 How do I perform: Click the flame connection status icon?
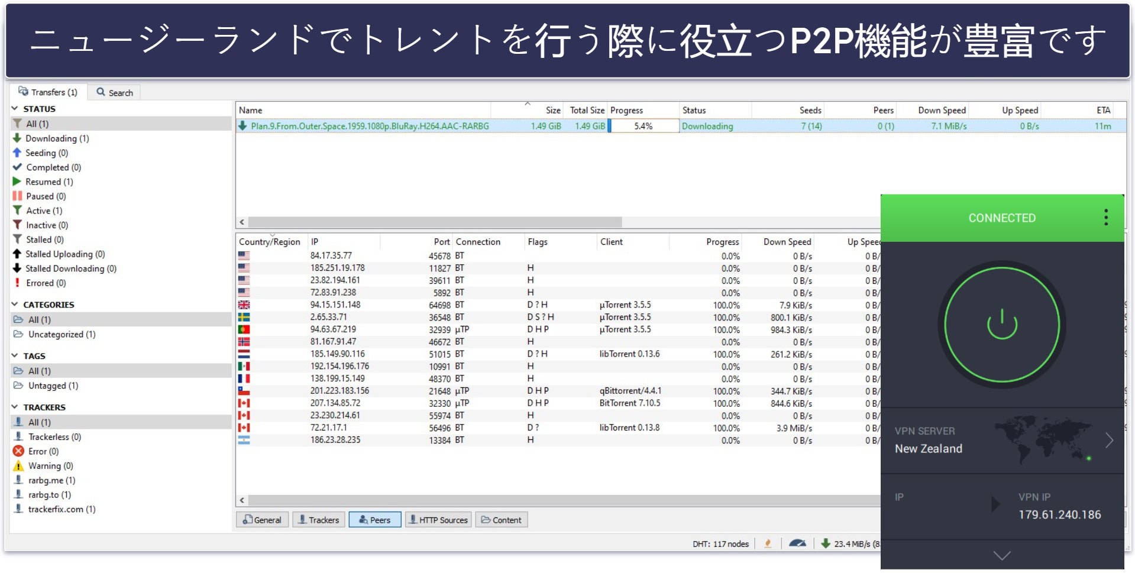tap(768, 543)
